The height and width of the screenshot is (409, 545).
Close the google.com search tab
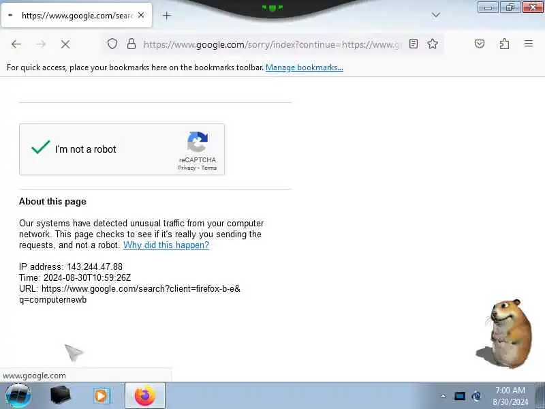141,15
